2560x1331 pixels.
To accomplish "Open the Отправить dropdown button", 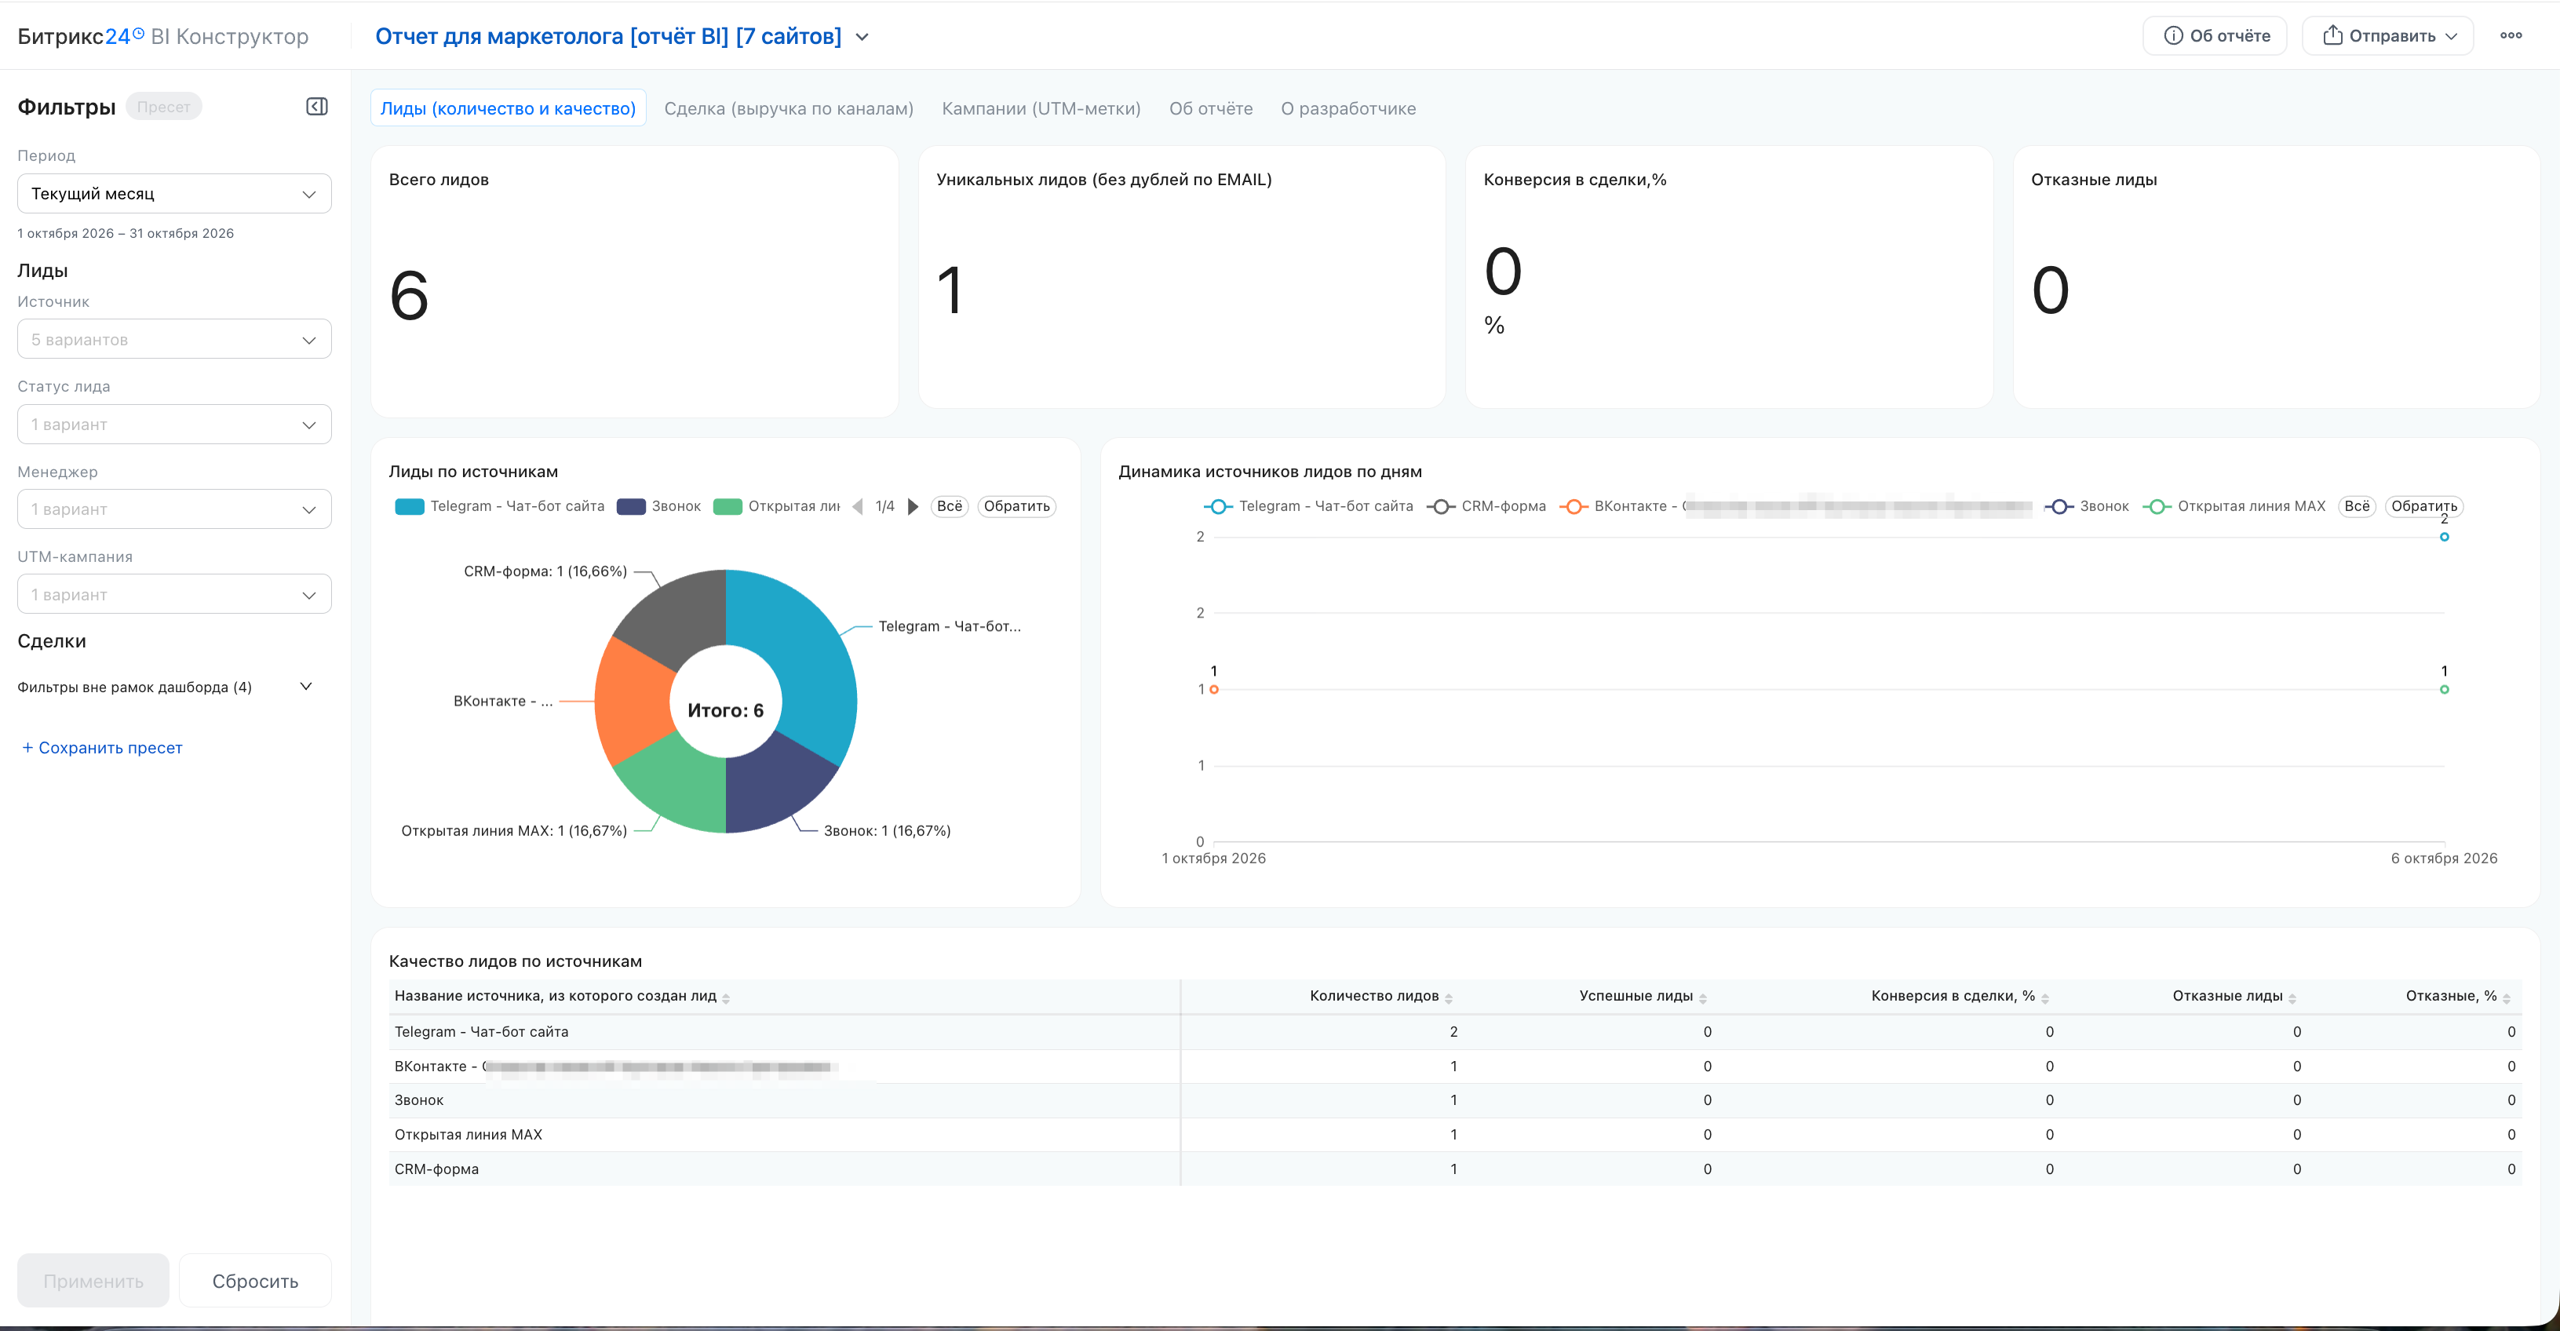I will 2387,36.
